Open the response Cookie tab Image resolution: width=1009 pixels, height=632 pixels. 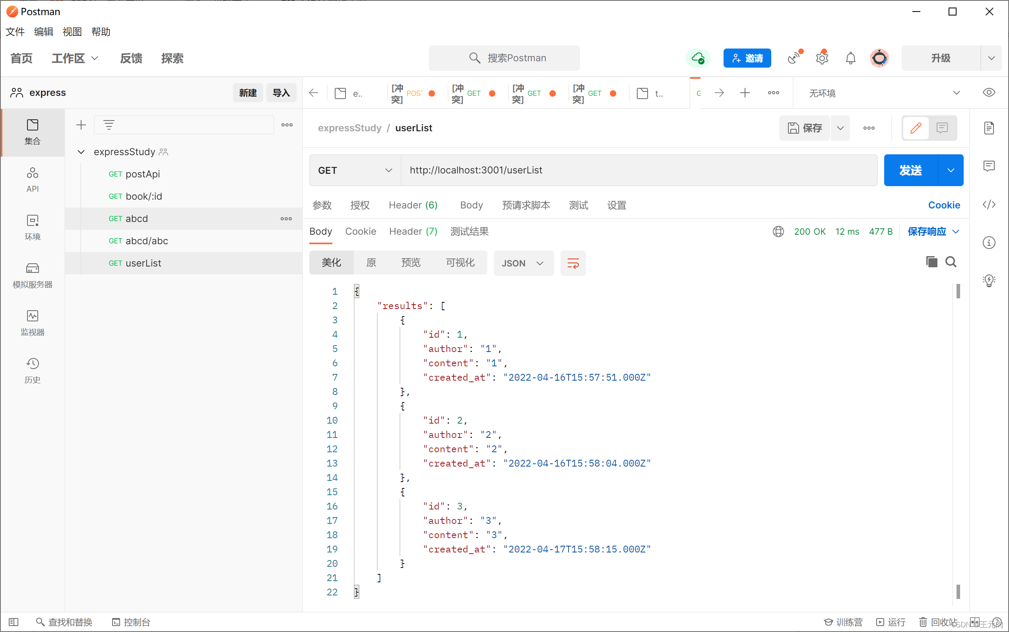361,231
